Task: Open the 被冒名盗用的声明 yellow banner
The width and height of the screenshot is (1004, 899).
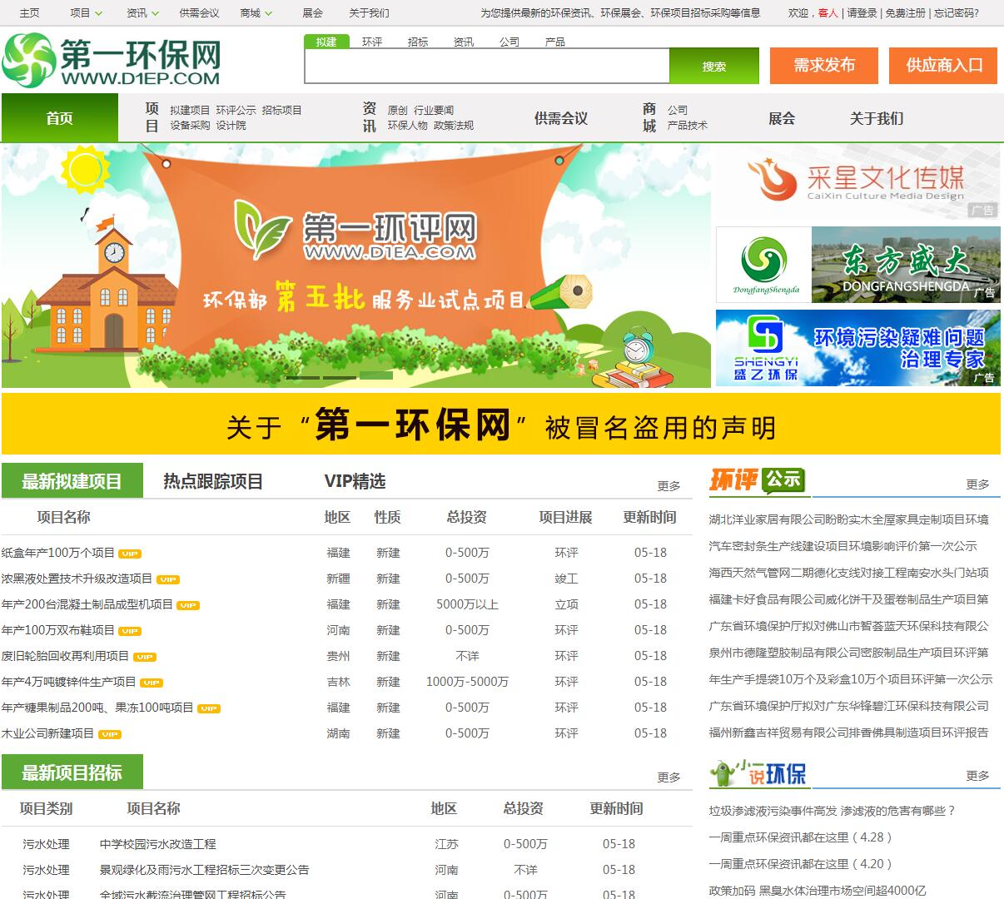Action: click(x=501, y=425)
